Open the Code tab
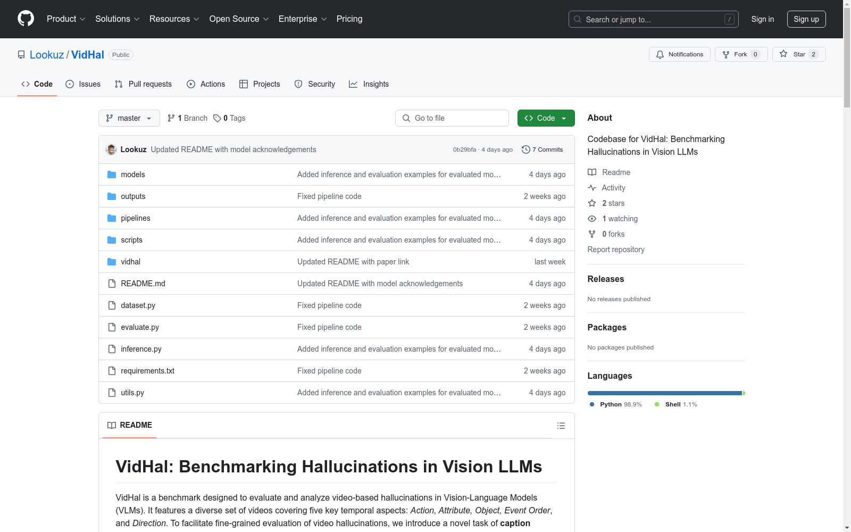851x532 pixels. (37, 84)
